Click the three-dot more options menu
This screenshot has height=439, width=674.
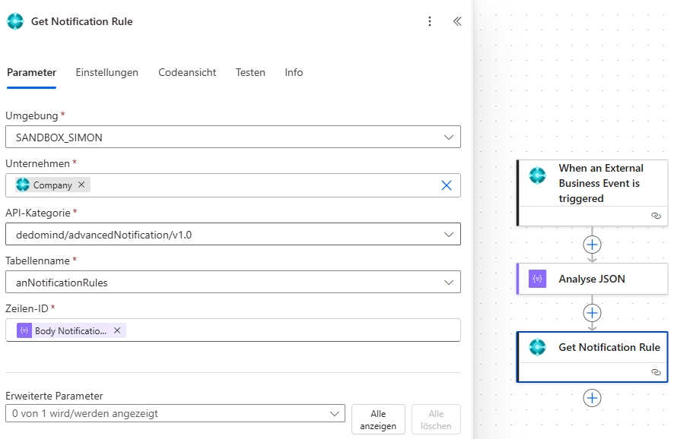coord(430,21)
